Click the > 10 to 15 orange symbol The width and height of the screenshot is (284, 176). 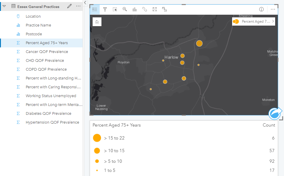(x=97, y=151)
